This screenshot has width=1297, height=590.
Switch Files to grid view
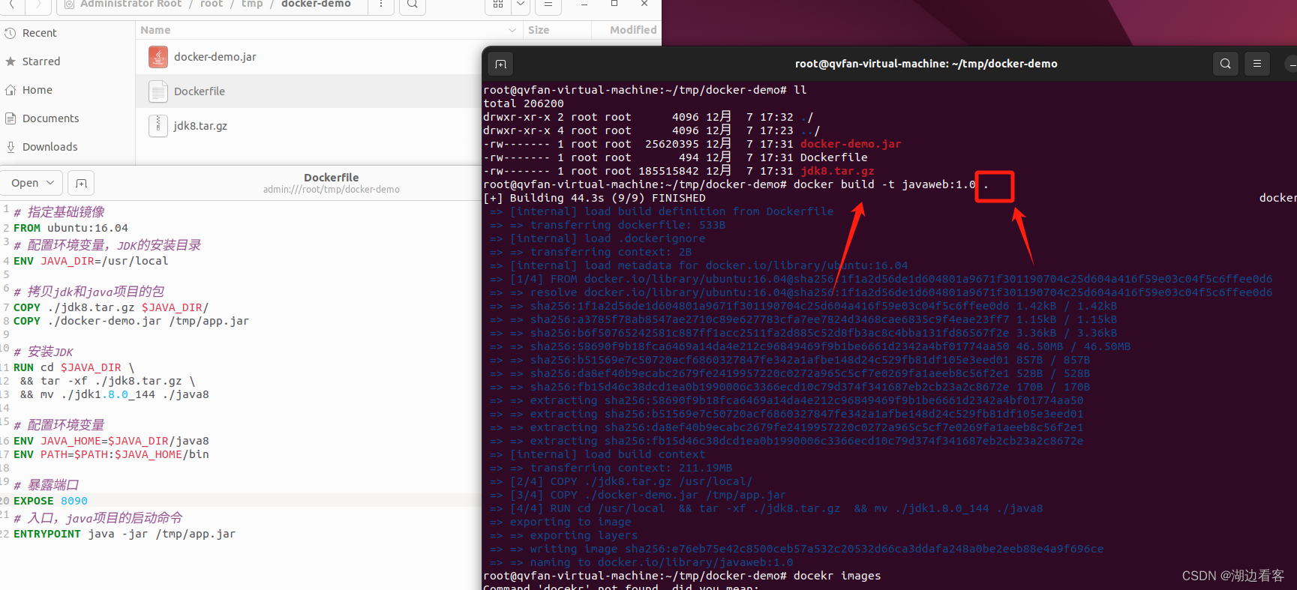[x=498, y=4]
